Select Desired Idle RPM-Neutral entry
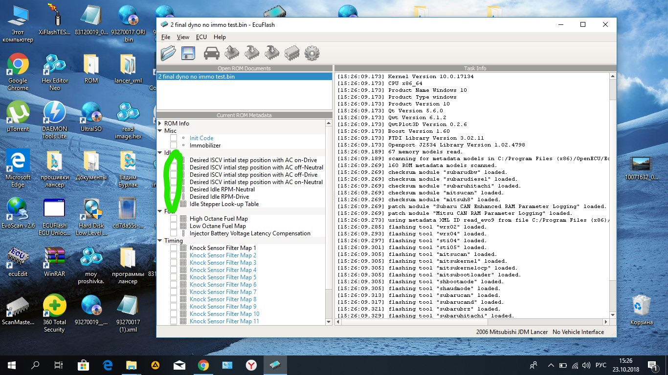This screenshot has height=375, width=668. point(222,189)
